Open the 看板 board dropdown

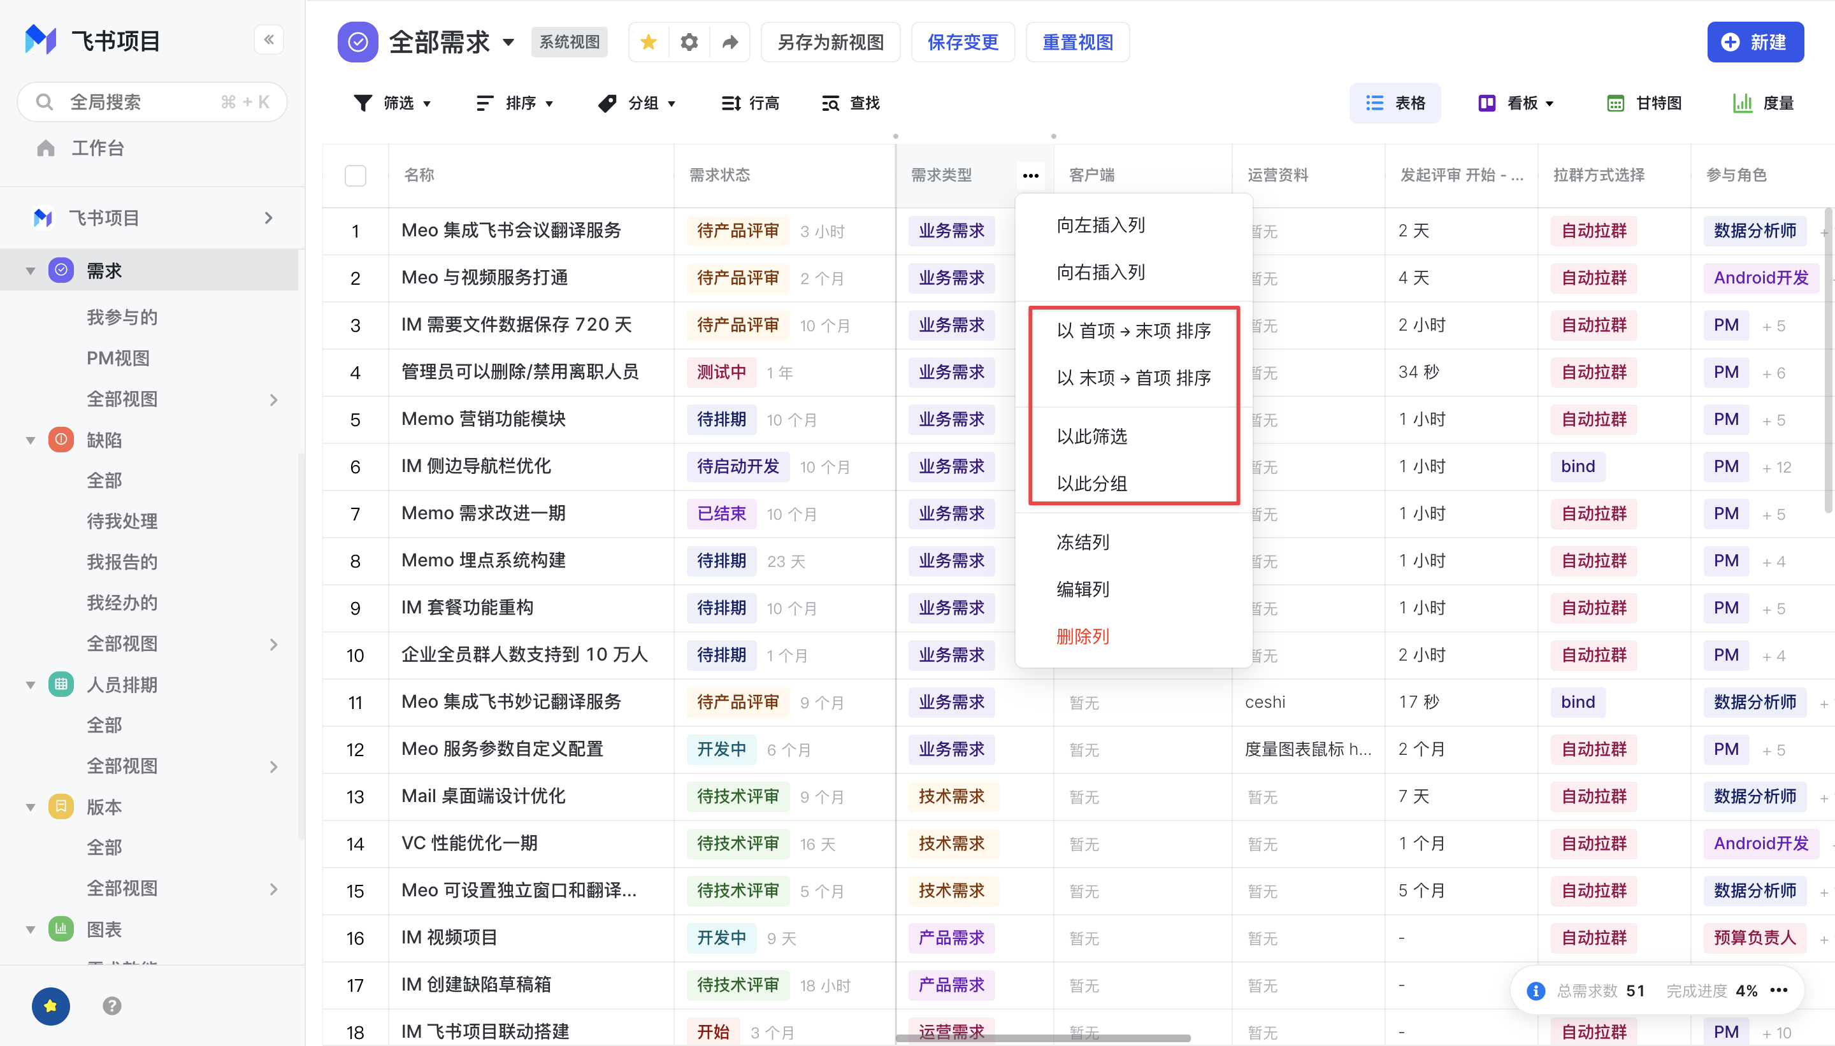(x=1515, y=103)
